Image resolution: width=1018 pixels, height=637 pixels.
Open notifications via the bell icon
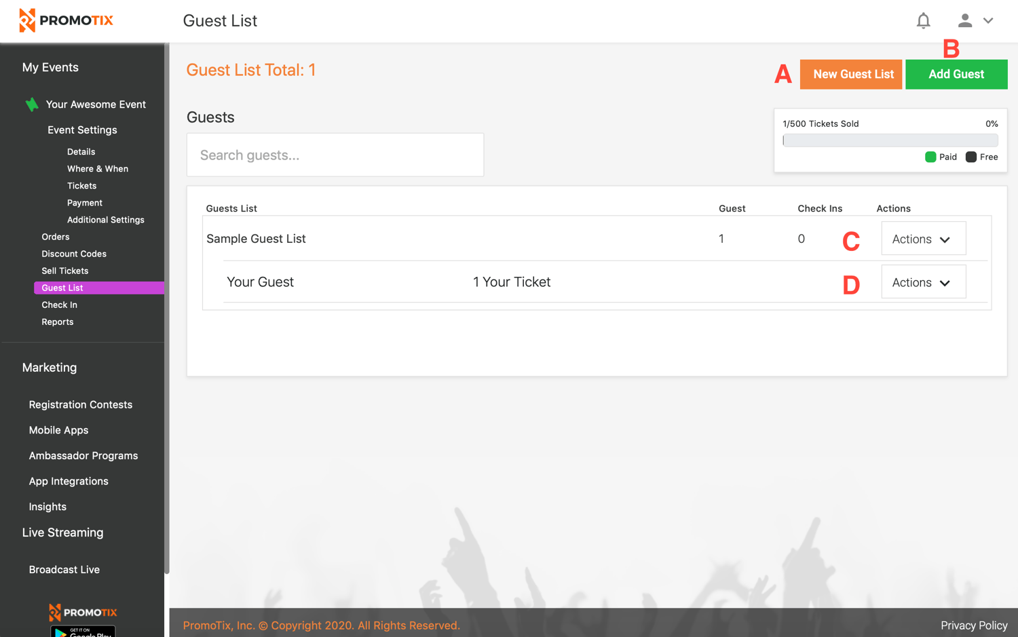(x=923, y=20)
